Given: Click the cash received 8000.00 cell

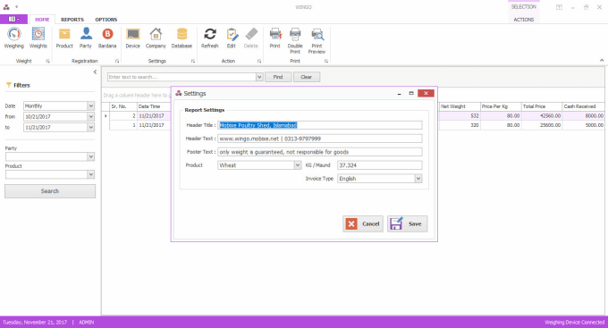Looking at the screenshot, I should pyautogui.click(x=583, y=116).
